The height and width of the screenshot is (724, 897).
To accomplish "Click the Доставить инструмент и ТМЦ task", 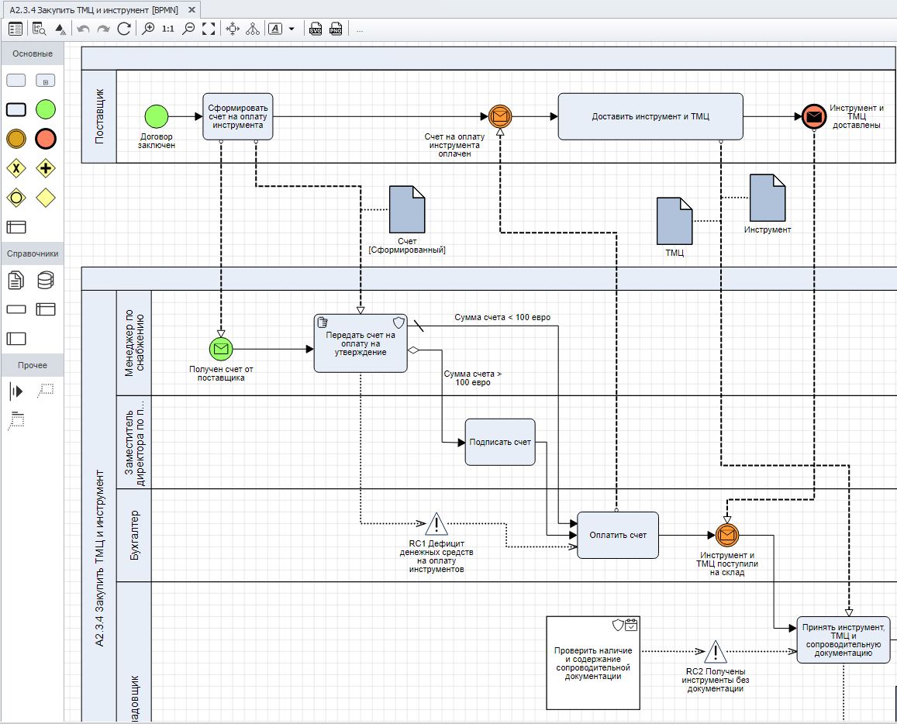I will pyautogui.click(x=650, y=116).
